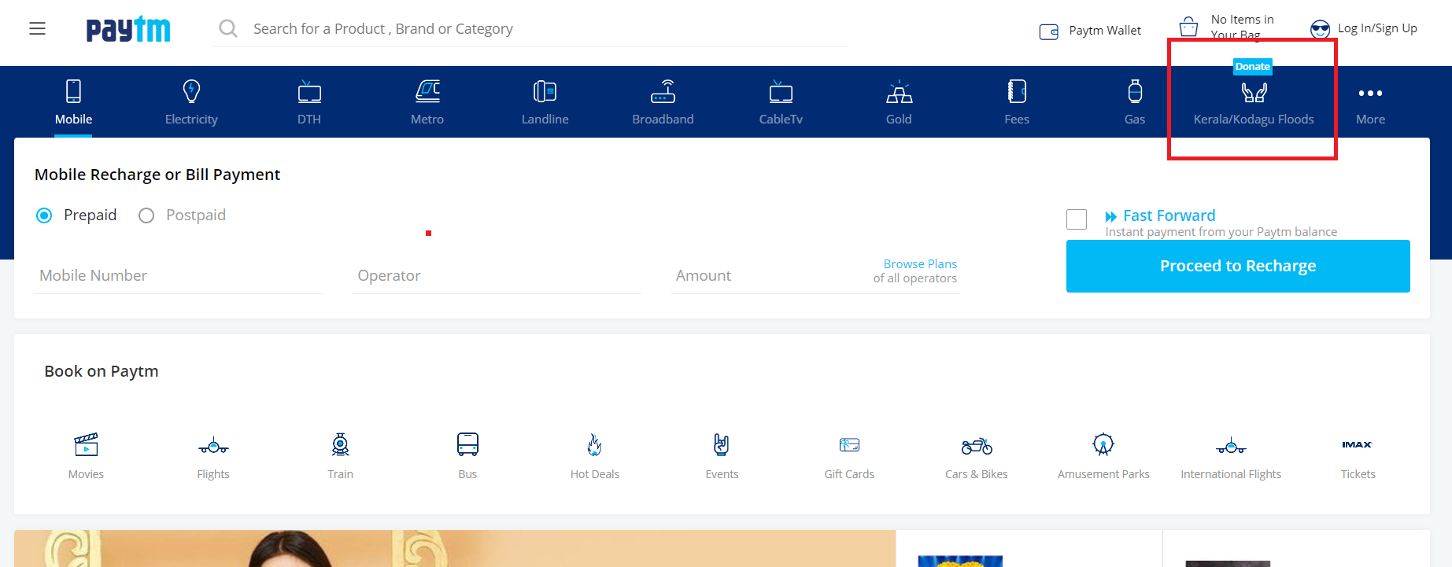The width and height of the screenshot is (1452, 567).
Task: Click the search magnifier icon
Action: (228, 29)
